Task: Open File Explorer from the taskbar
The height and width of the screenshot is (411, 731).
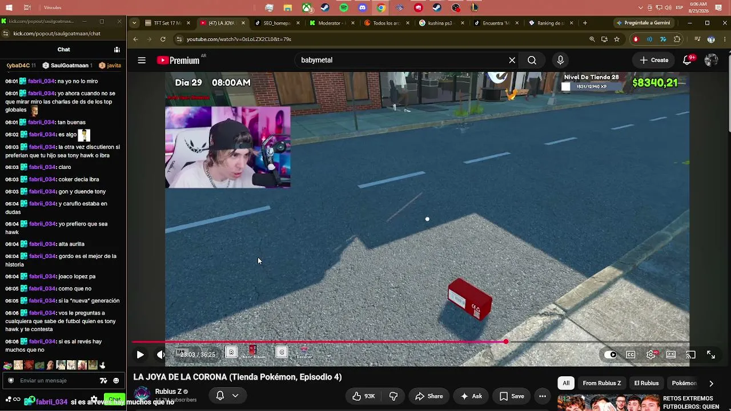Action: (x=288, y=7)
